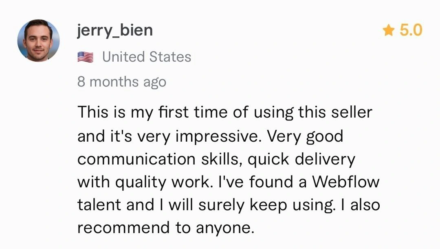Open the jerry_bien username link
This screenshot has width=440, height=249.
coord(115,30)
